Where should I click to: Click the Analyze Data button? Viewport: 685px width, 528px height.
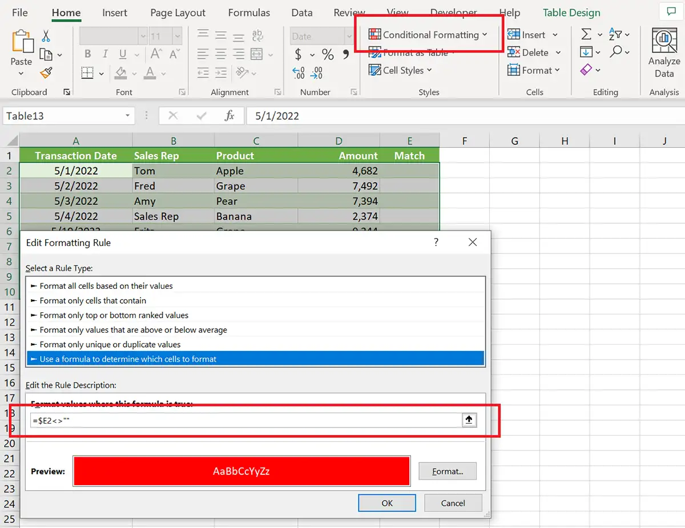point(664,53)
